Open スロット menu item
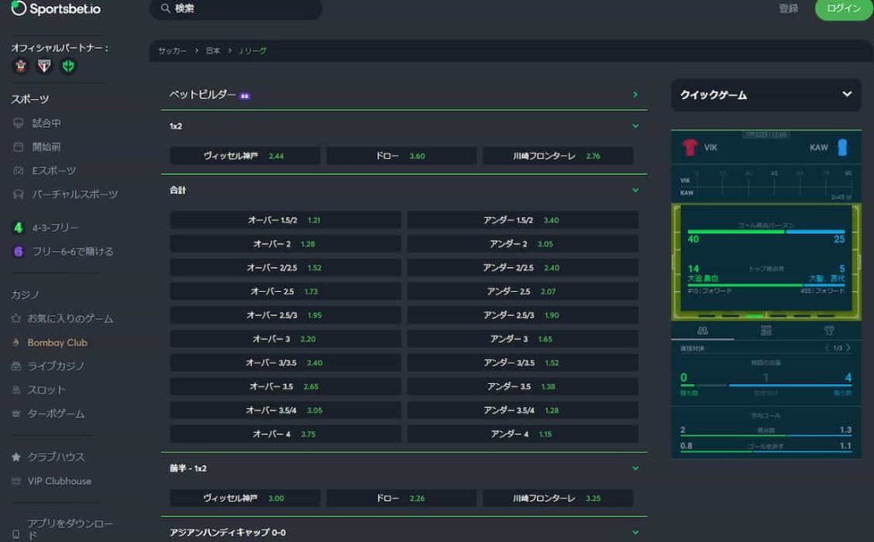Viewport: 874px width, 542px height. tap(46, 390)
